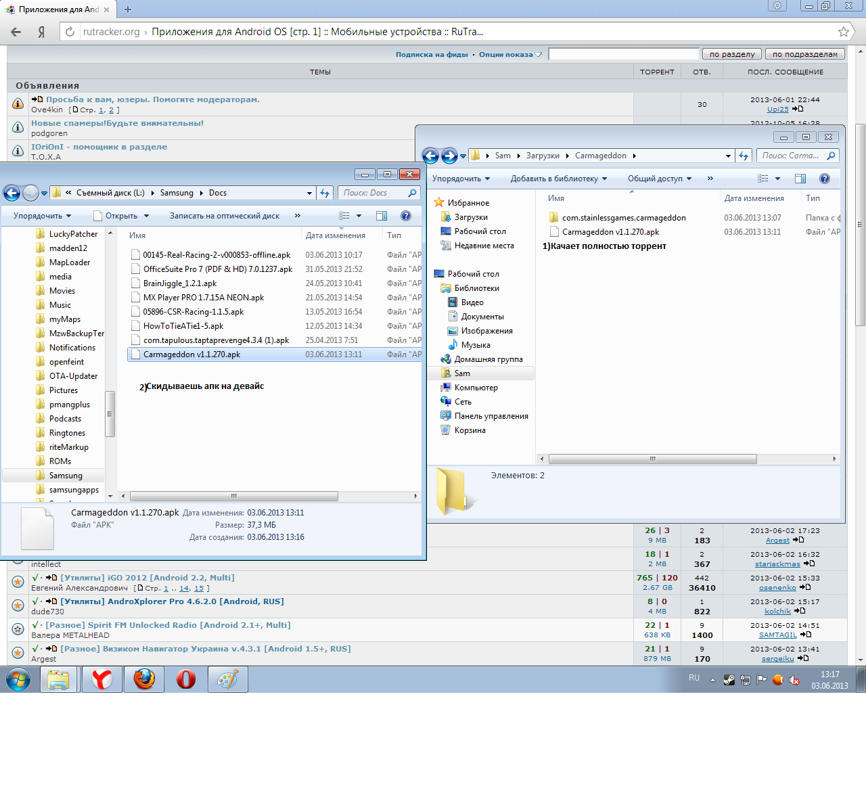The width and height of the screenshot is (866, 801).
Task: Launch Opera from the taskbar
Action: [x=186, y=679]
